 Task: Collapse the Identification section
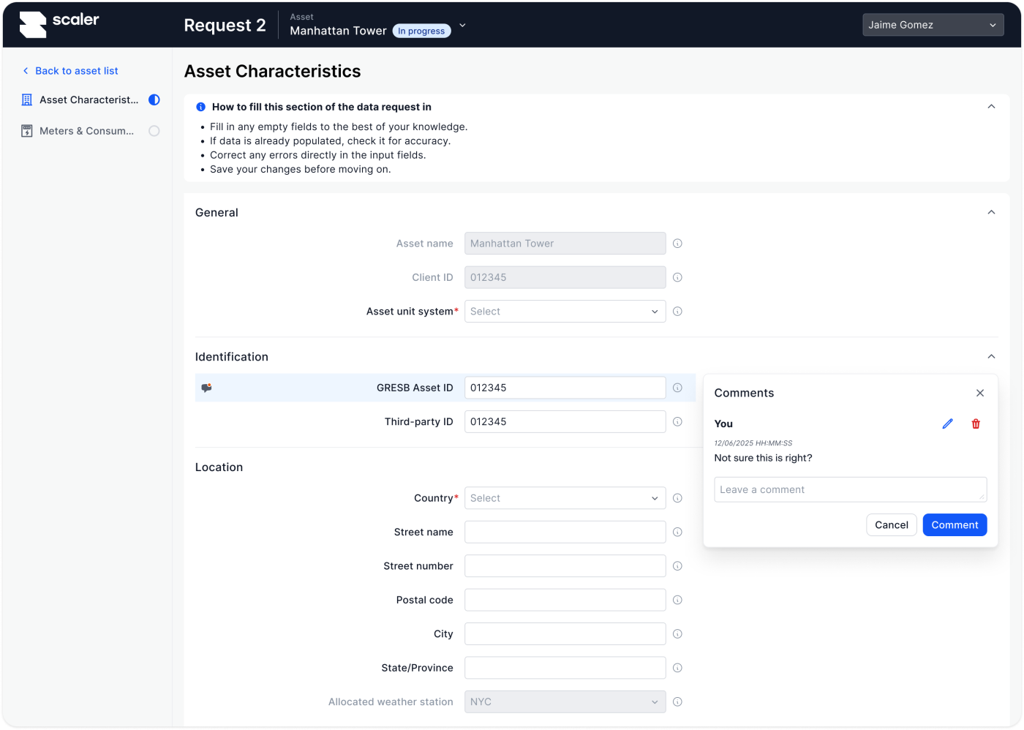click(x=991, y=356)
